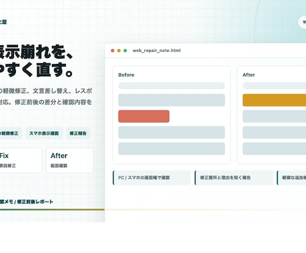Select the 修正報告 tag chip
The height and width of the screenshot is (253, 306).
pyautogui.click(x=78, y=133)
